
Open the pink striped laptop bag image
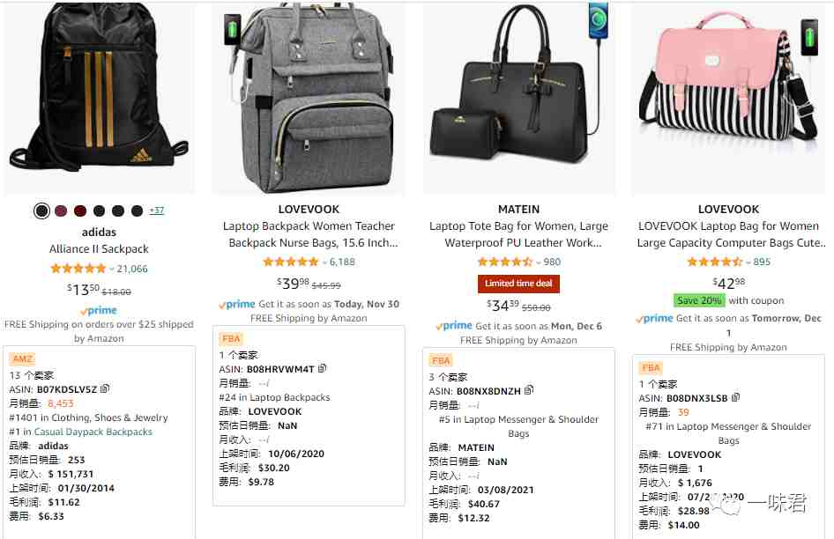[x=729, y=99]
